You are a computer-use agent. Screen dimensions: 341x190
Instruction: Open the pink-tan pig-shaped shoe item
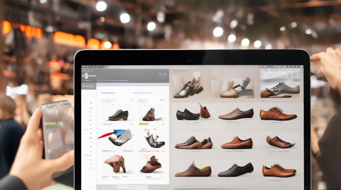click(114, 164)
